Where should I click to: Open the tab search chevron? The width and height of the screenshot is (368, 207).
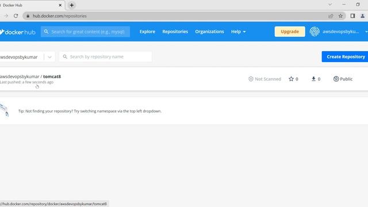click(x=330, y=5)
